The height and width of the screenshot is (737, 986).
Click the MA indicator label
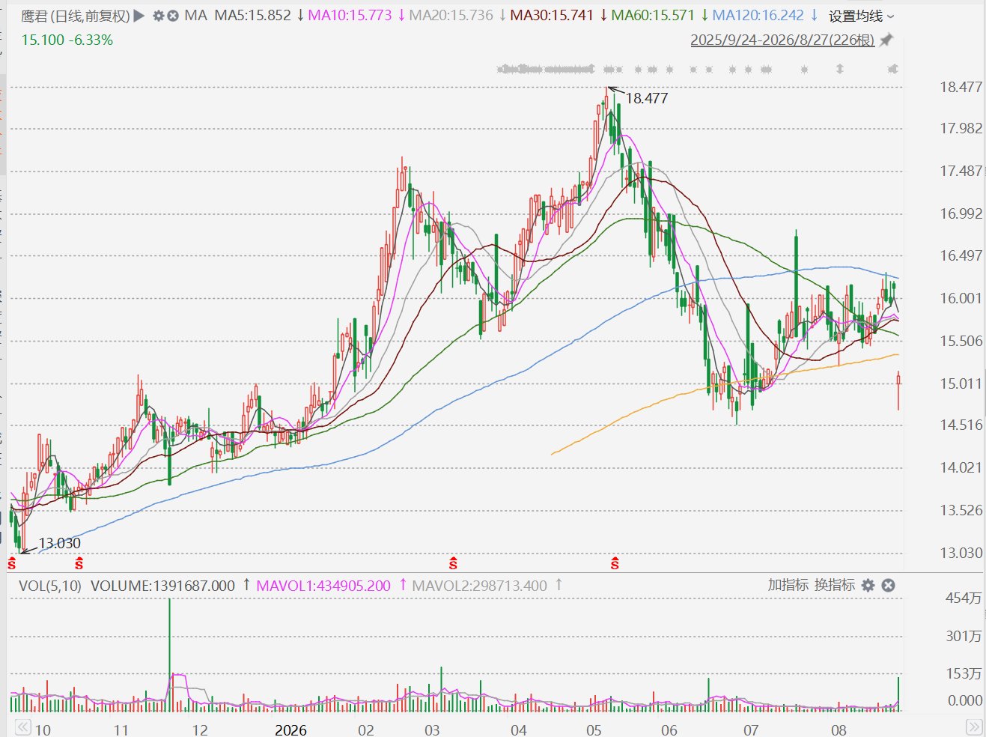195,15
